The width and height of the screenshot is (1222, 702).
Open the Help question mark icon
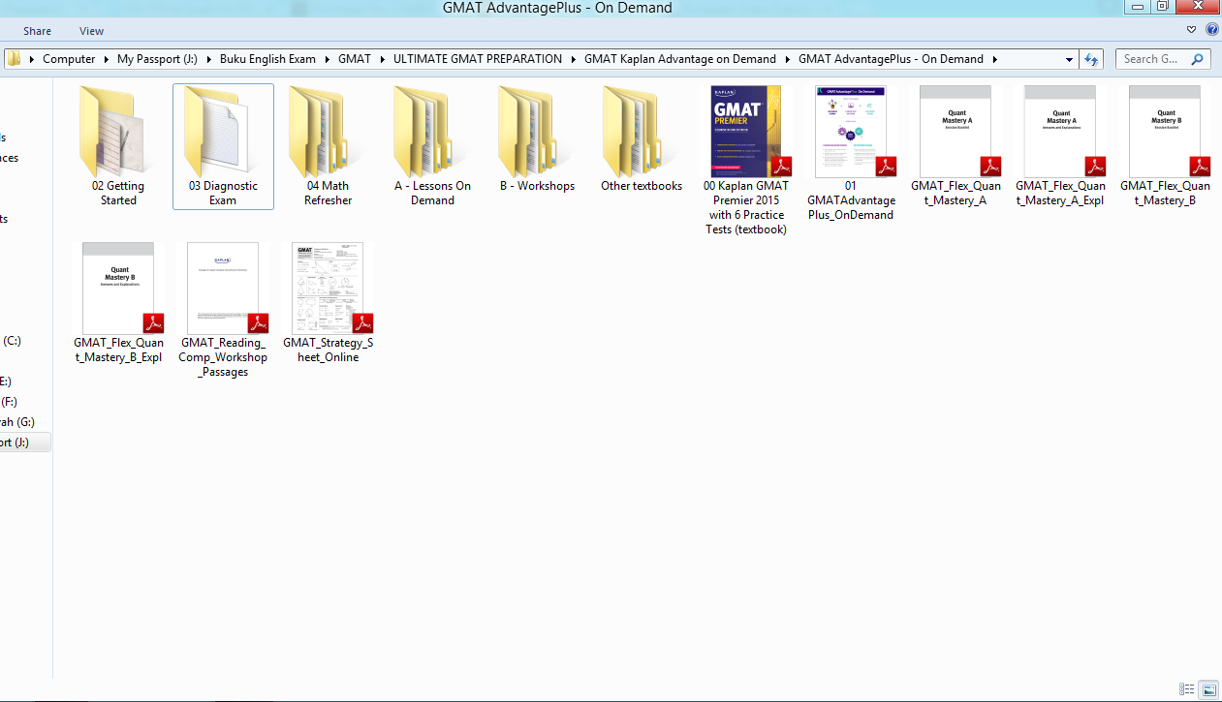[1212, 30]
